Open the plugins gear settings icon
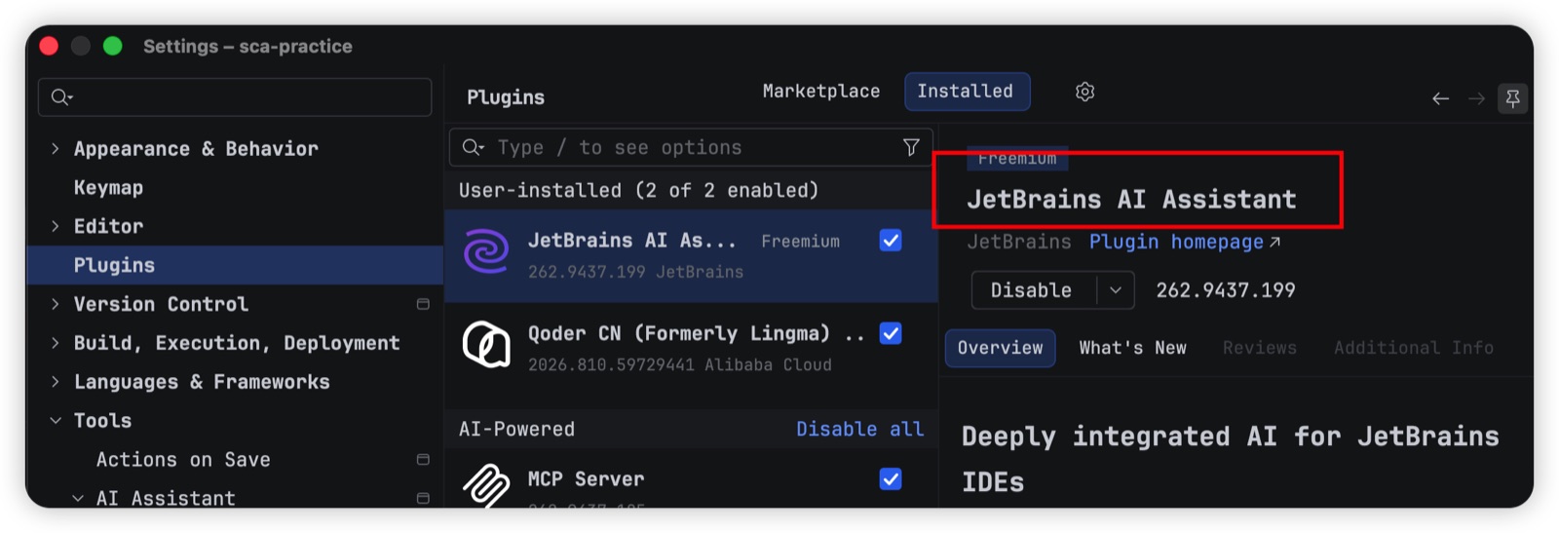 coord(1084,92)
